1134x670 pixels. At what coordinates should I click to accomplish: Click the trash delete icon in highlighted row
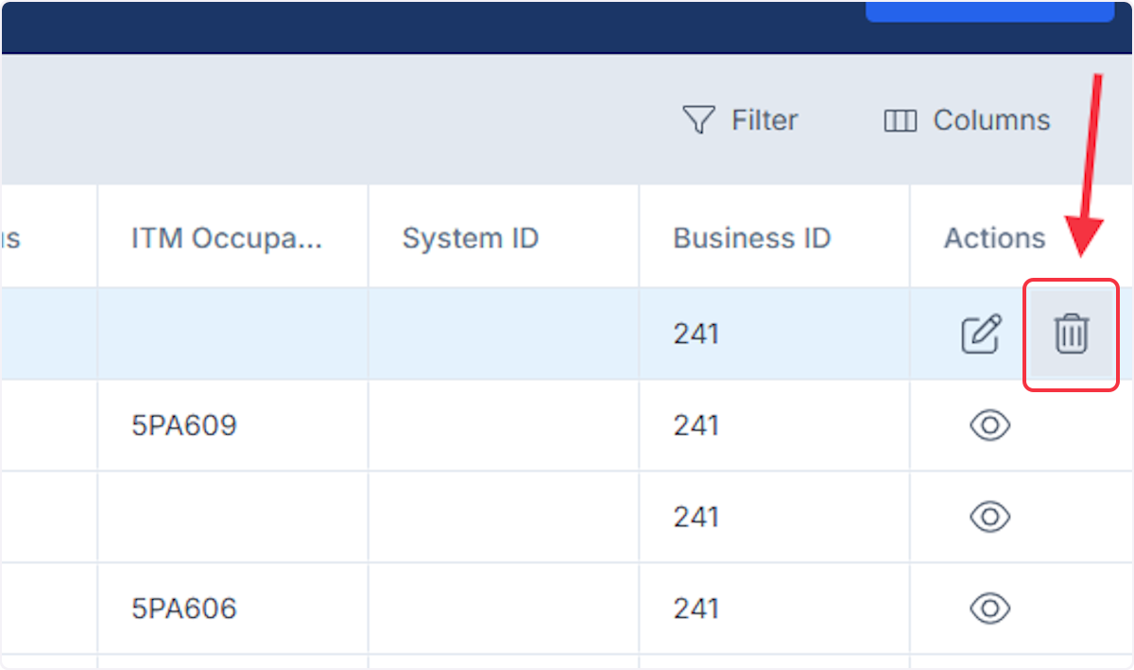[x=1072, y=335]
